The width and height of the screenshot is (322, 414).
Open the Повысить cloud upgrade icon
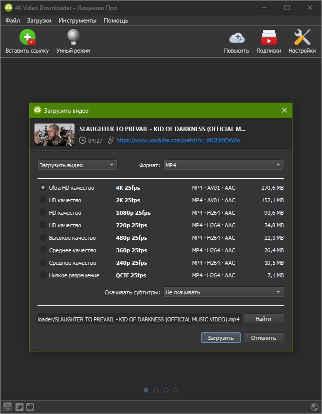coord(236,38)
